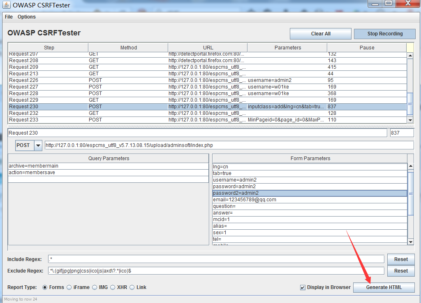The height and width of the screenshot is (303, 421).
Task: Click the requests table scroll down arrow
Action: 410,120
